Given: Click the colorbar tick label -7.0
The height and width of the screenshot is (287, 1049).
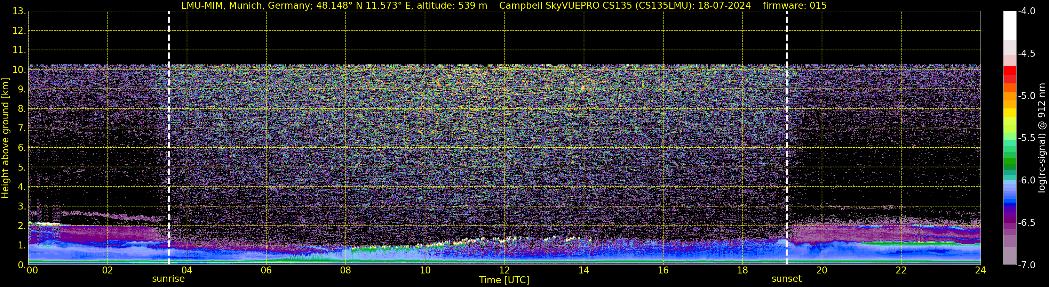Looking at the screenshot, I should point(1027,265).
